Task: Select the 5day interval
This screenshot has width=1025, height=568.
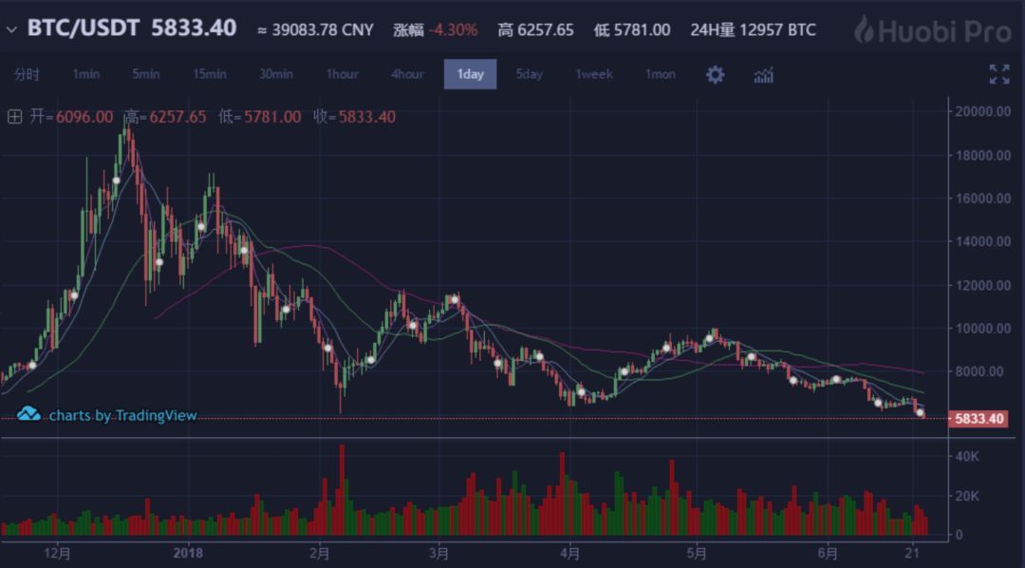Action: click(x=529, y=74)
